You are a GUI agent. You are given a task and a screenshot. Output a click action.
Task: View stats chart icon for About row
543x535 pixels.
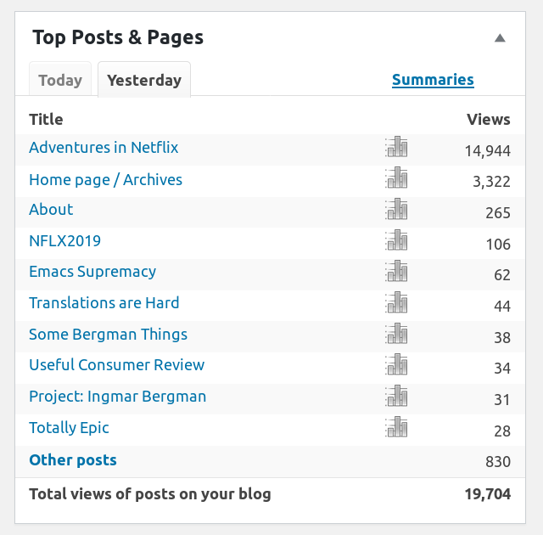point(396,210)
